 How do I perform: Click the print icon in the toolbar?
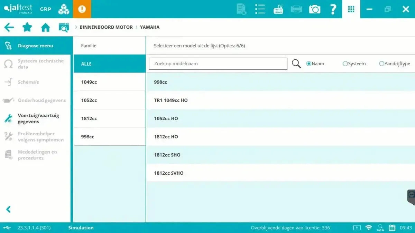[296, 9]
